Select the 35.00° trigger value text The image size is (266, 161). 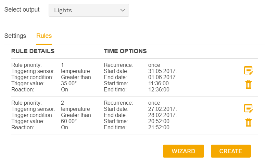point(69,83)
